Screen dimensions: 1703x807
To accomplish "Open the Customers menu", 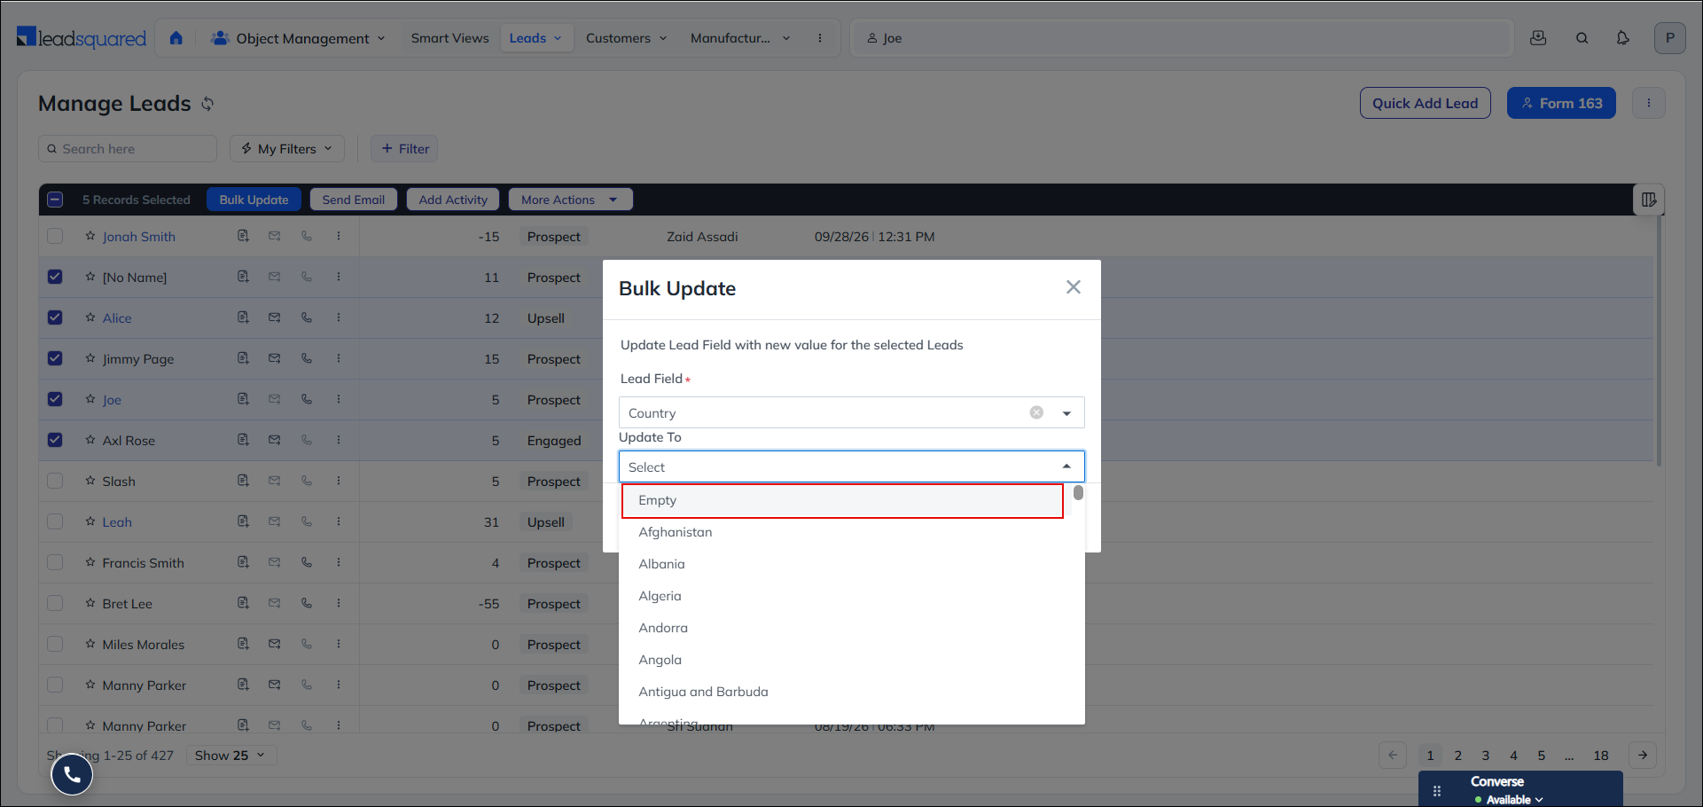I will [x=626, y=38].
